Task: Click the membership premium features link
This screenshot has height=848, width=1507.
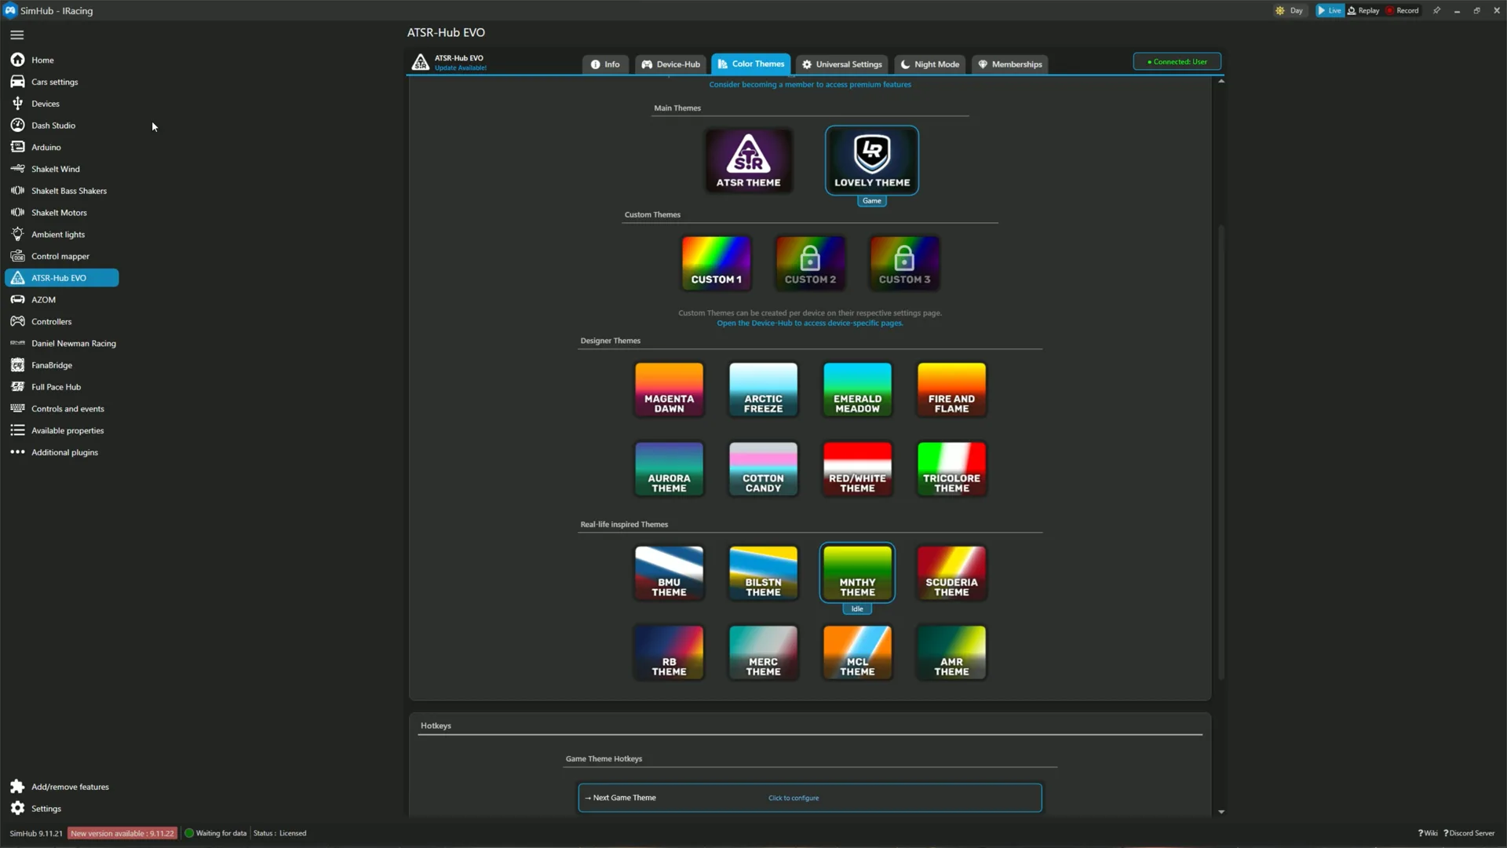Action: point(810,85)
